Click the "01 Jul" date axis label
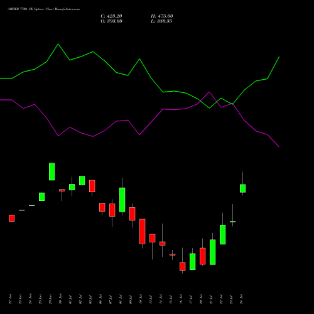The width and height of the screenshot is (314, 314). [x=71, y=300]
